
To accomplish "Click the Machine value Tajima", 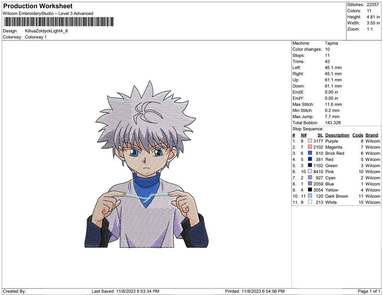I will [331, 43].
